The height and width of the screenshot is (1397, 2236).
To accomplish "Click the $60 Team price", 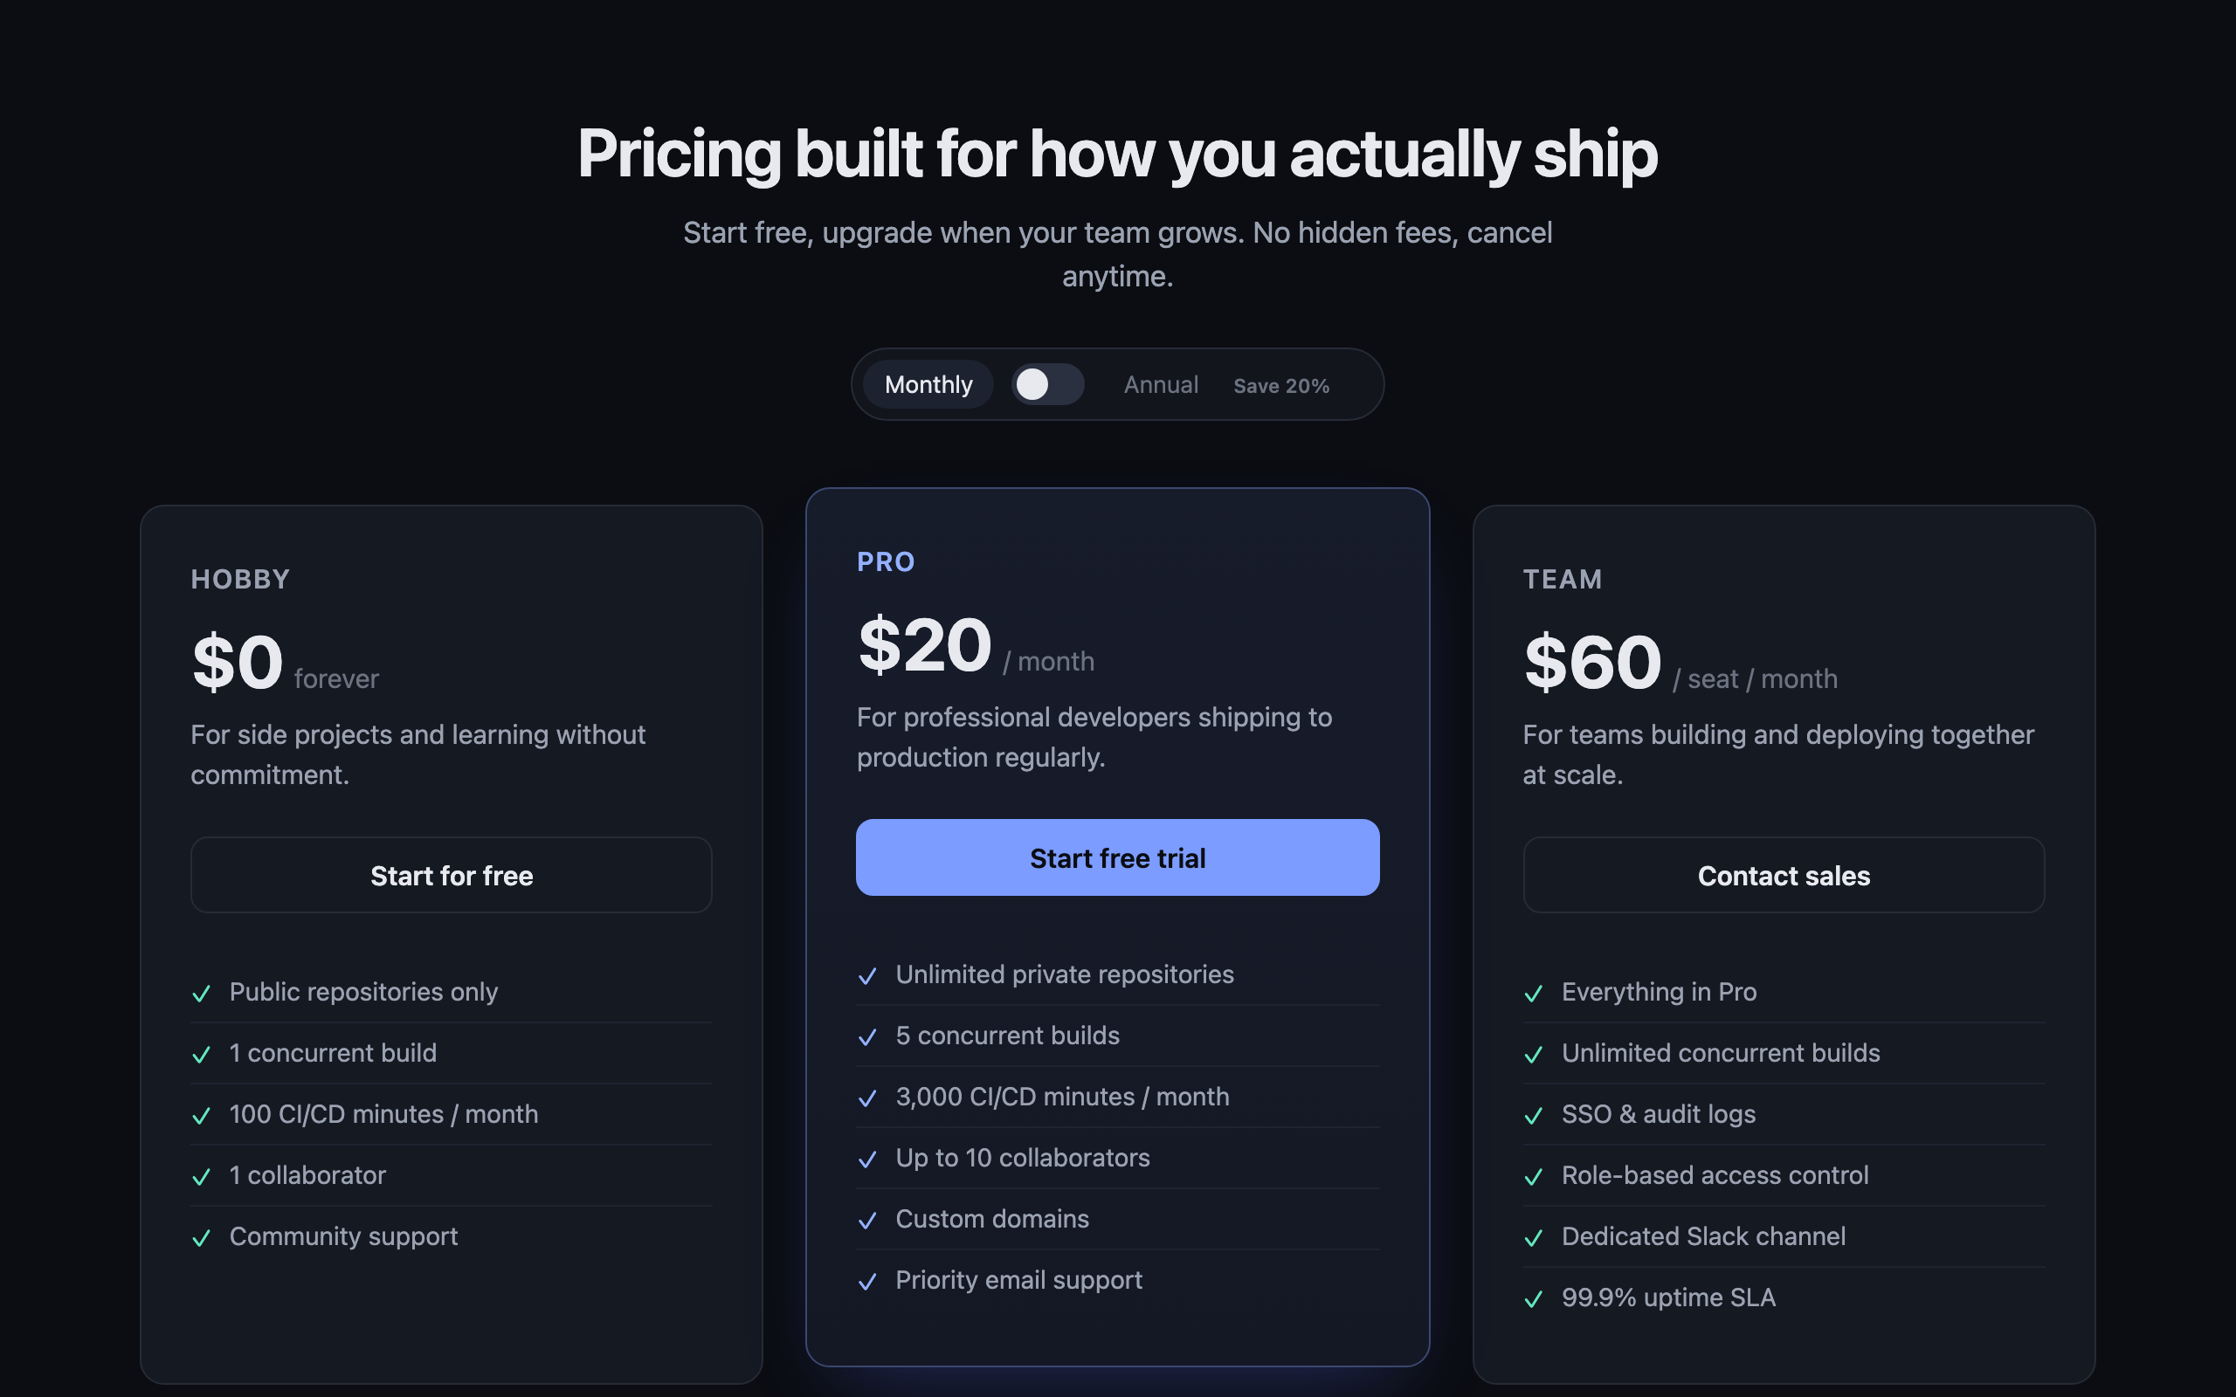I will point(1592,662).
